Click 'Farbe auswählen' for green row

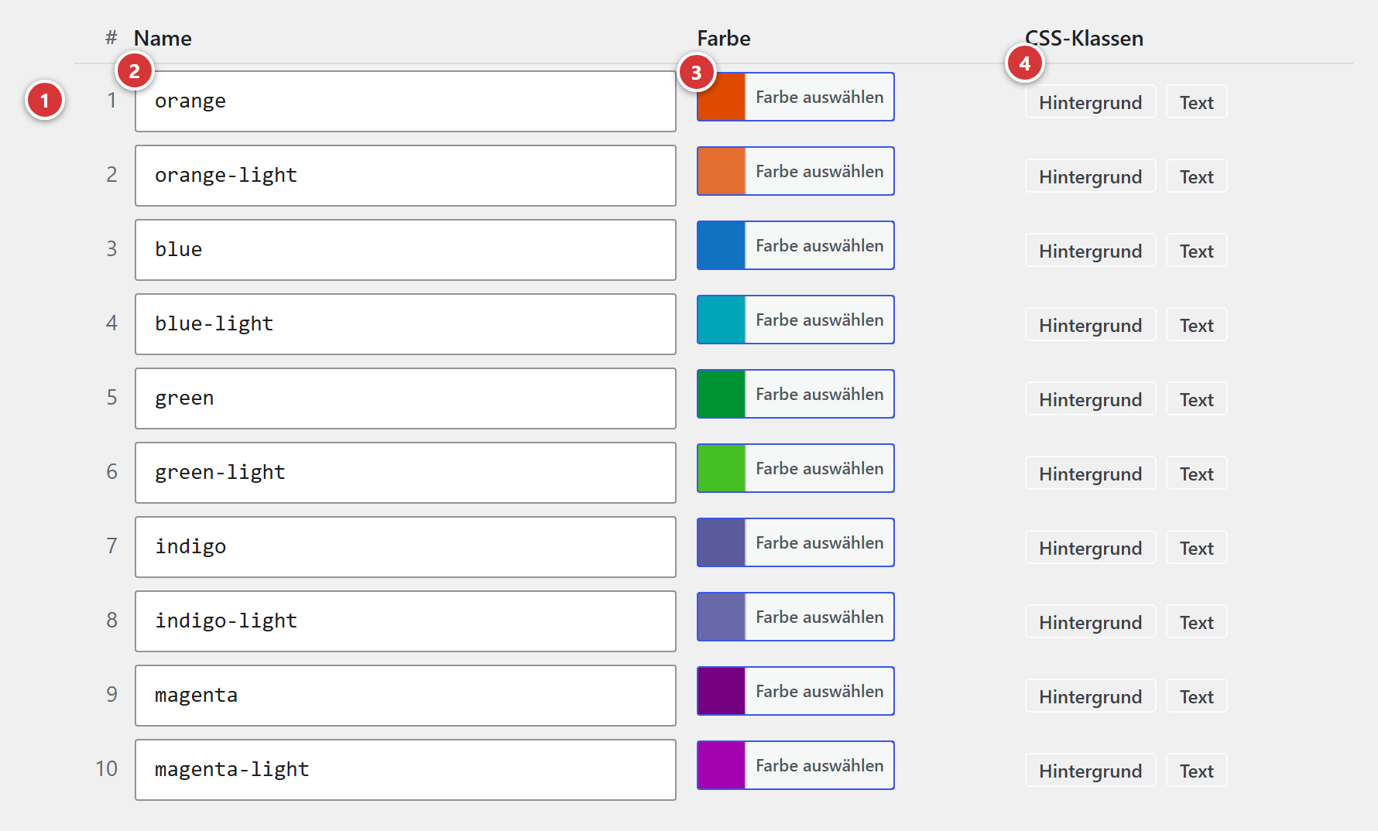tap(819, 394)
